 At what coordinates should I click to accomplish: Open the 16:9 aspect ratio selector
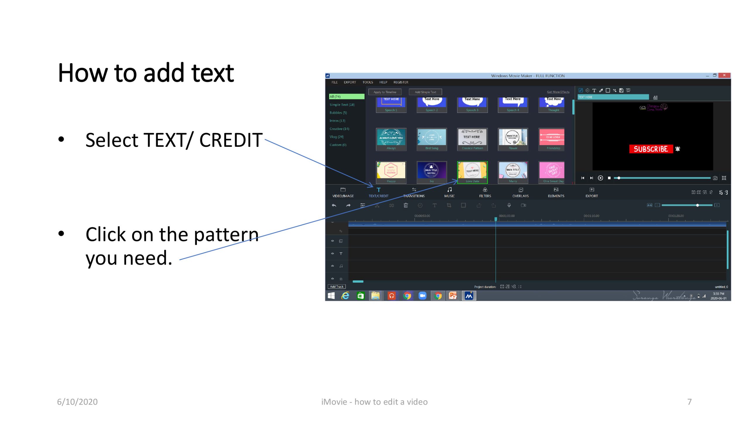point(723,192)
